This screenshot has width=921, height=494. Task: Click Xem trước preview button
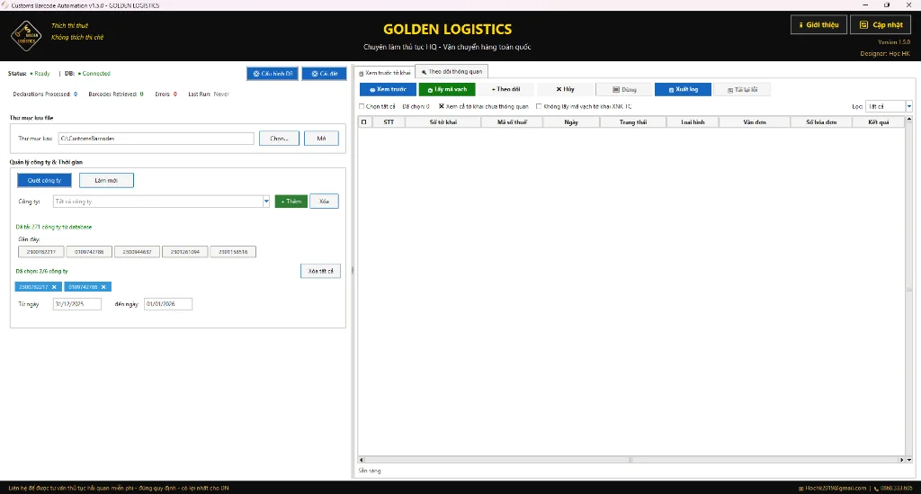(388, 89)
